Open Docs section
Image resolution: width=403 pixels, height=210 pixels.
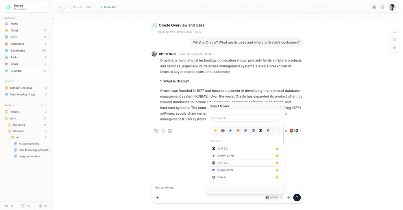(x=26, y=37)
